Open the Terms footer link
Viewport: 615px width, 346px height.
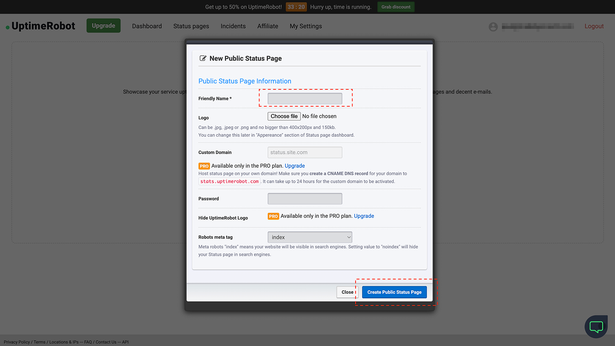[x=39, y=342]
